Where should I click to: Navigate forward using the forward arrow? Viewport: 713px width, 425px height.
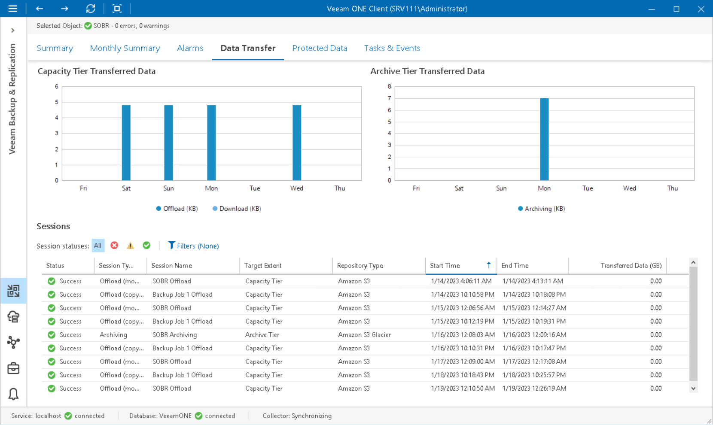pyautogui.click(x=64, y=9)
